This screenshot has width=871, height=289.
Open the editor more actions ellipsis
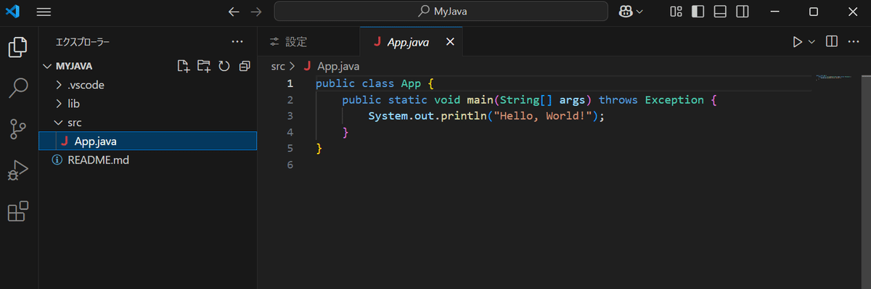(x=854, y=42)
